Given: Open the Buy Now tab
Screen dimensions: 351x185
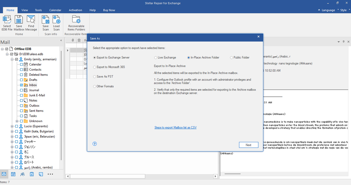Looking at the screenshot, I should tap(109, 10).
